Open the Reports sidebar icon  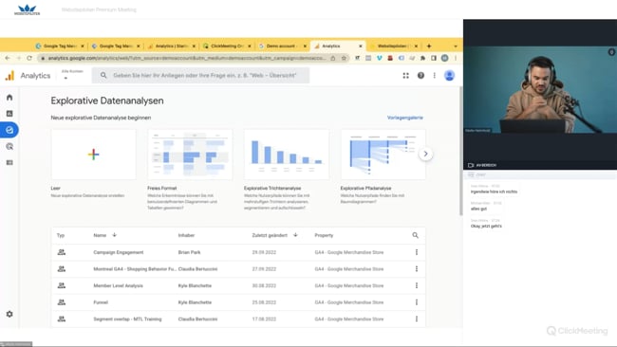(9, 114)
